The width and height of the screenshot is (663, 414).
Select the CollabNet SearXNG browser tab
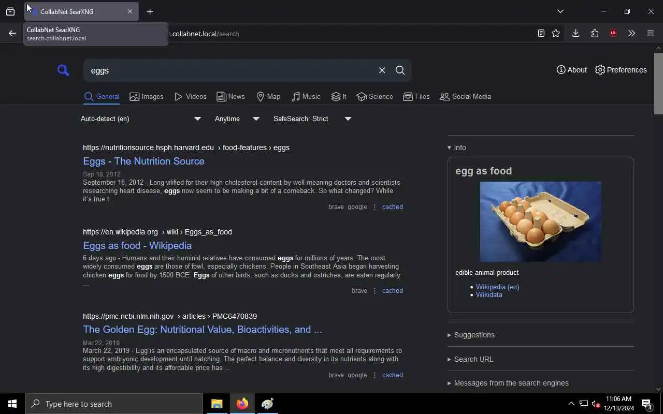(81, 11)
